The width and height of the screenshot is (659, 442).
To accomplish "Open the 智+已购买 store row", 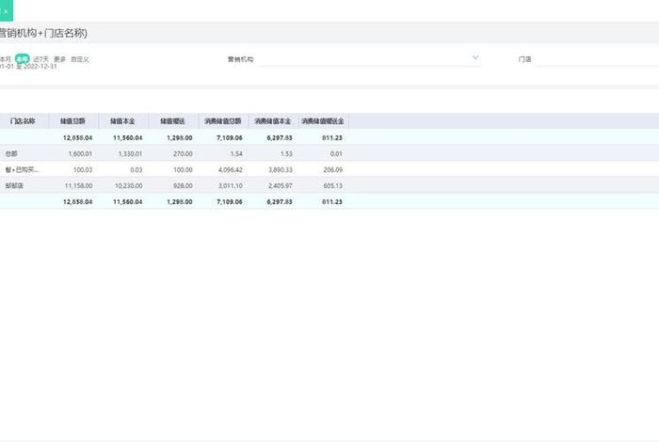I will click(22, 170).
